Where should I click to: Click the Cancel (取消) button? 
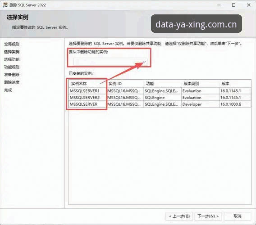[238, 216]
